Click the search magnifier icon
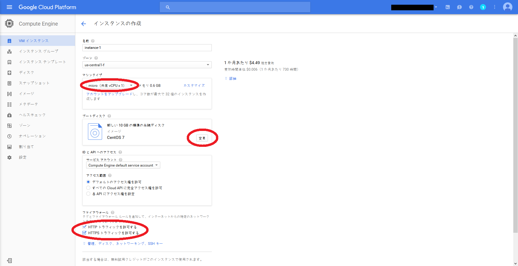 pos(168,7)
